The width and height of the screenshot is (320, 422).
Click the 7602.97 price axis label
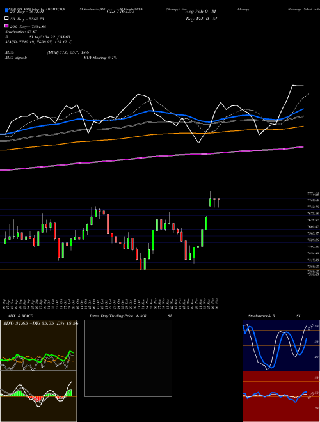tap(313, 226)
